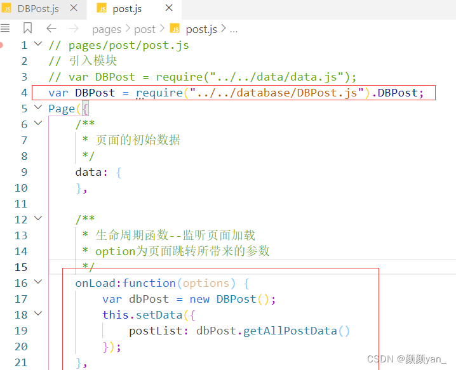Close the post.js tab
Screen dimensions: 456x370
pos(169,8)
